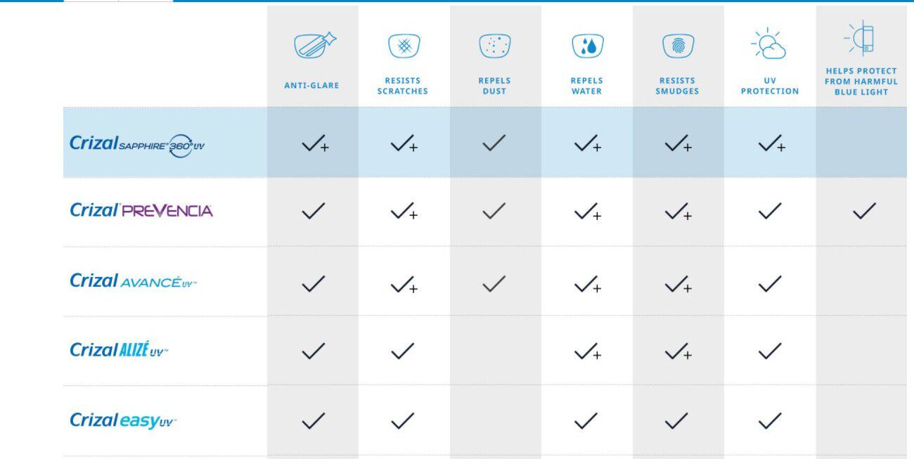The height and width of the screenshot is (459, 914).
Task: Click Prevencia's blue light protection checkmark
Action: [864, 210]
